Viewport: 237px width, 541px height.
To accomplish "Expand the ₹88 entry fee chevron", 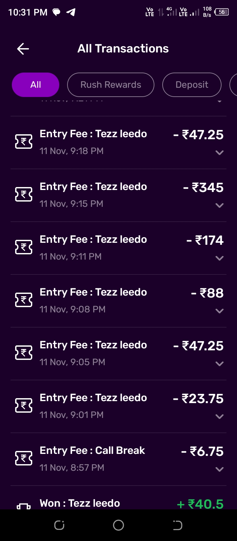I will [x=219, y=311].
